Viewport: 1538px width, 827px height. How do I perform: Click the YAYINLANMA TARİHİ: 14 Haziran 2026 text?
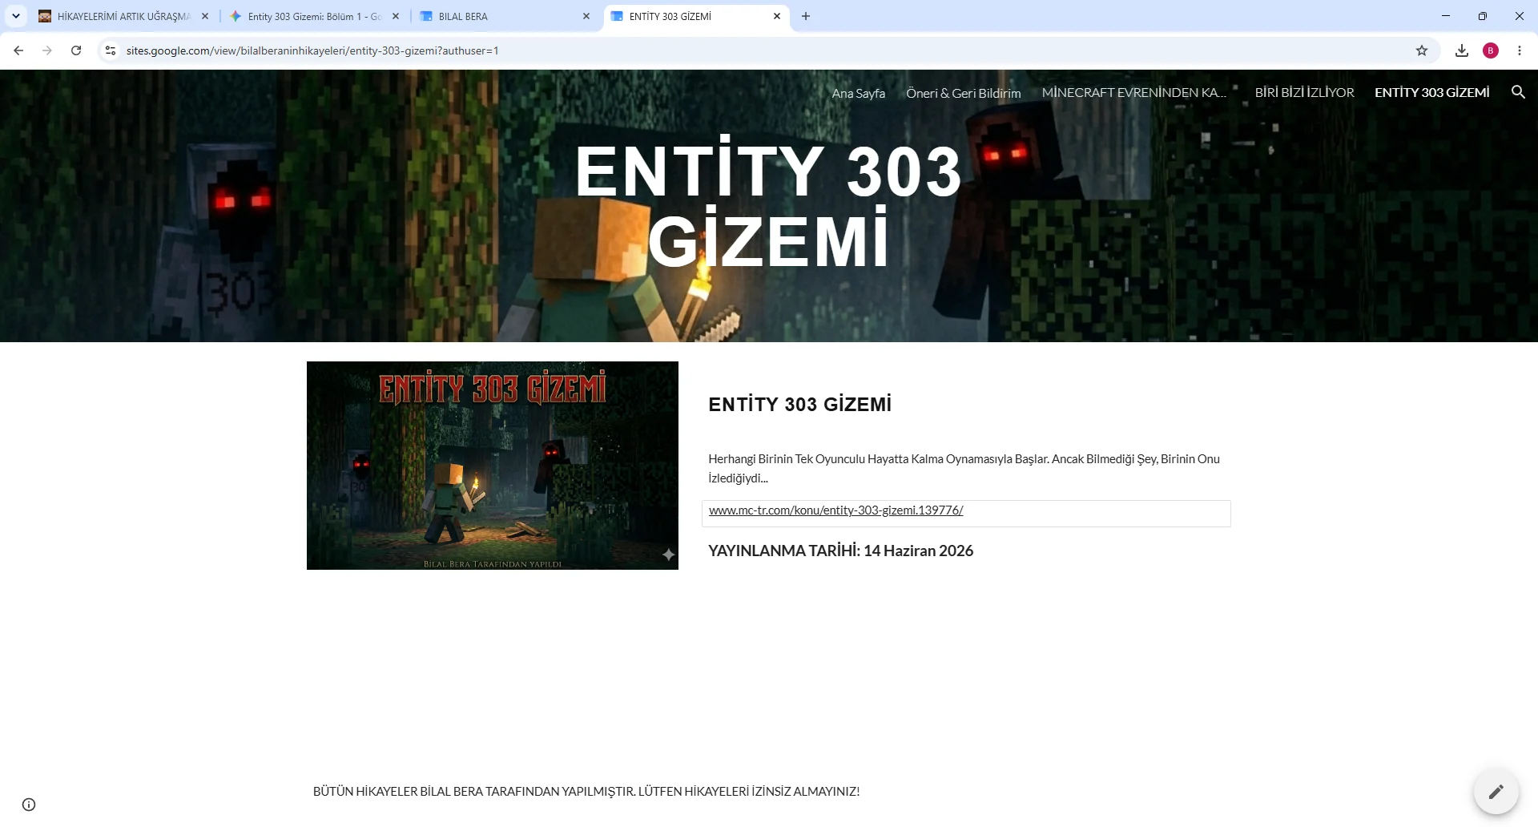coord(840,551)
